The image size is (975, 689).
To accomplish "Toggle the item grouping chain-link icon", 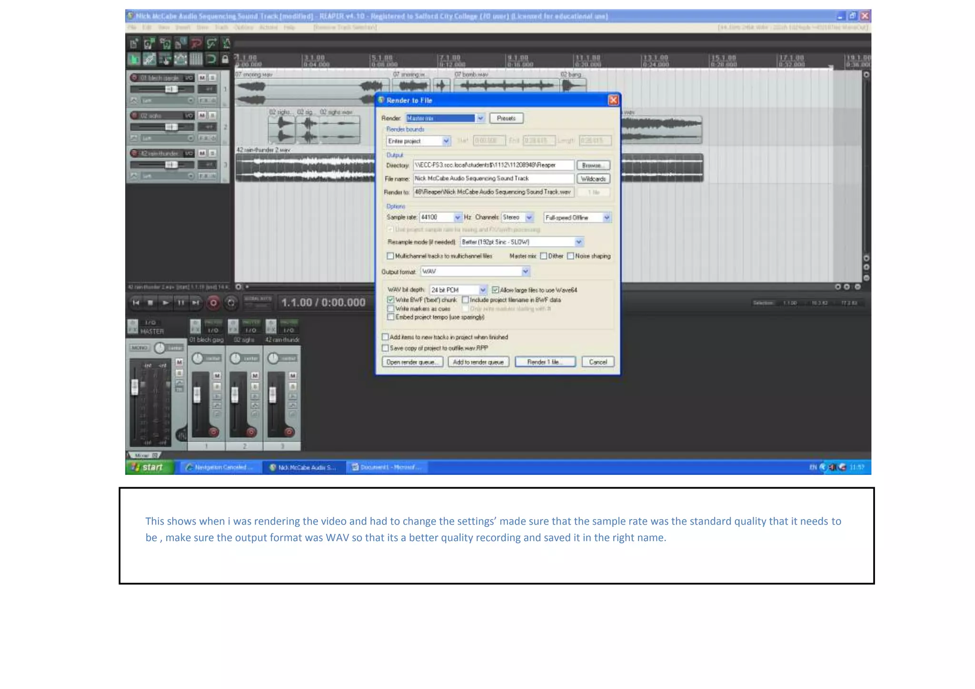I will point(149,59).
